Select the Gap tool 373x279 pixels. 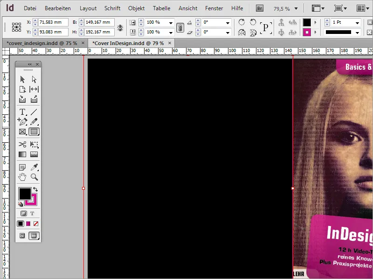34,89
